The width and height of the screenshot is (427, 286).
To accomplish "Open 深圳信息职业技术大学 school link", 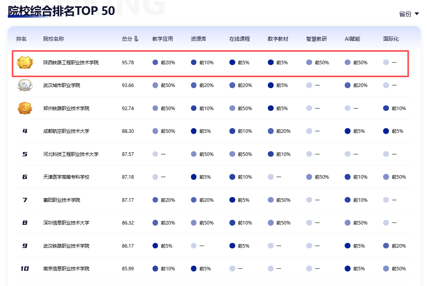I will [x=66, y=223].
